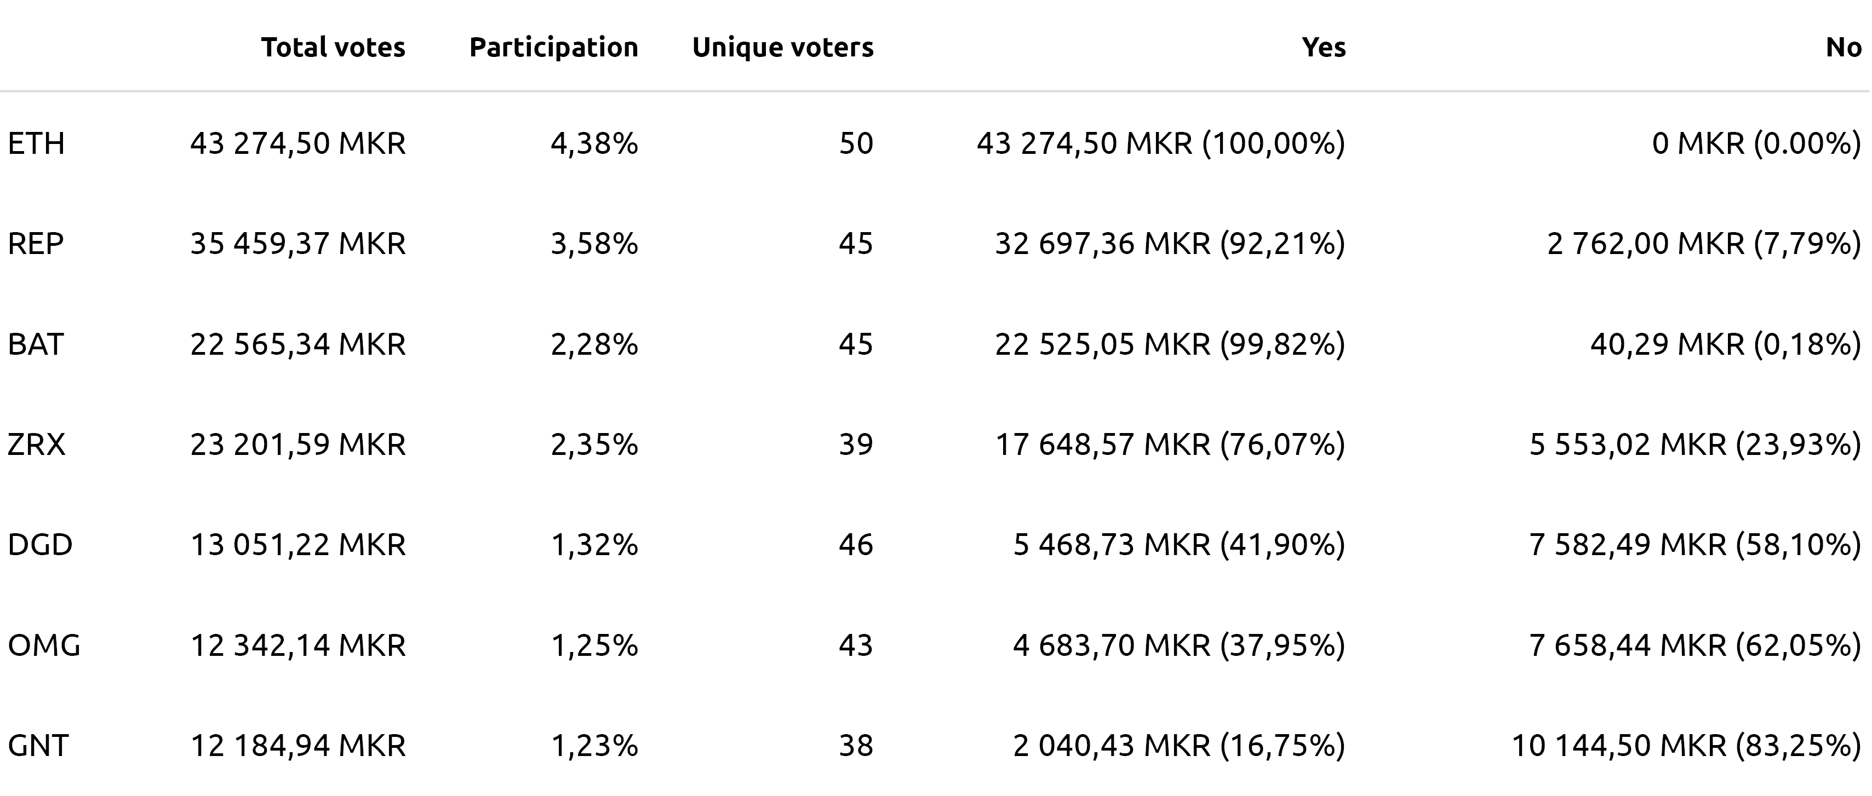Click the BAT row label
1872x796 pixels.
tap(36, 344)
